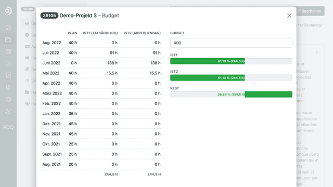The image size is (333, 187).
Task: Open the clock time-tracking sidebar icon
Action: point(8,63)
